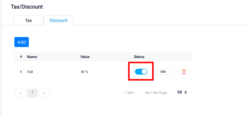Click the Name column header

32,57
